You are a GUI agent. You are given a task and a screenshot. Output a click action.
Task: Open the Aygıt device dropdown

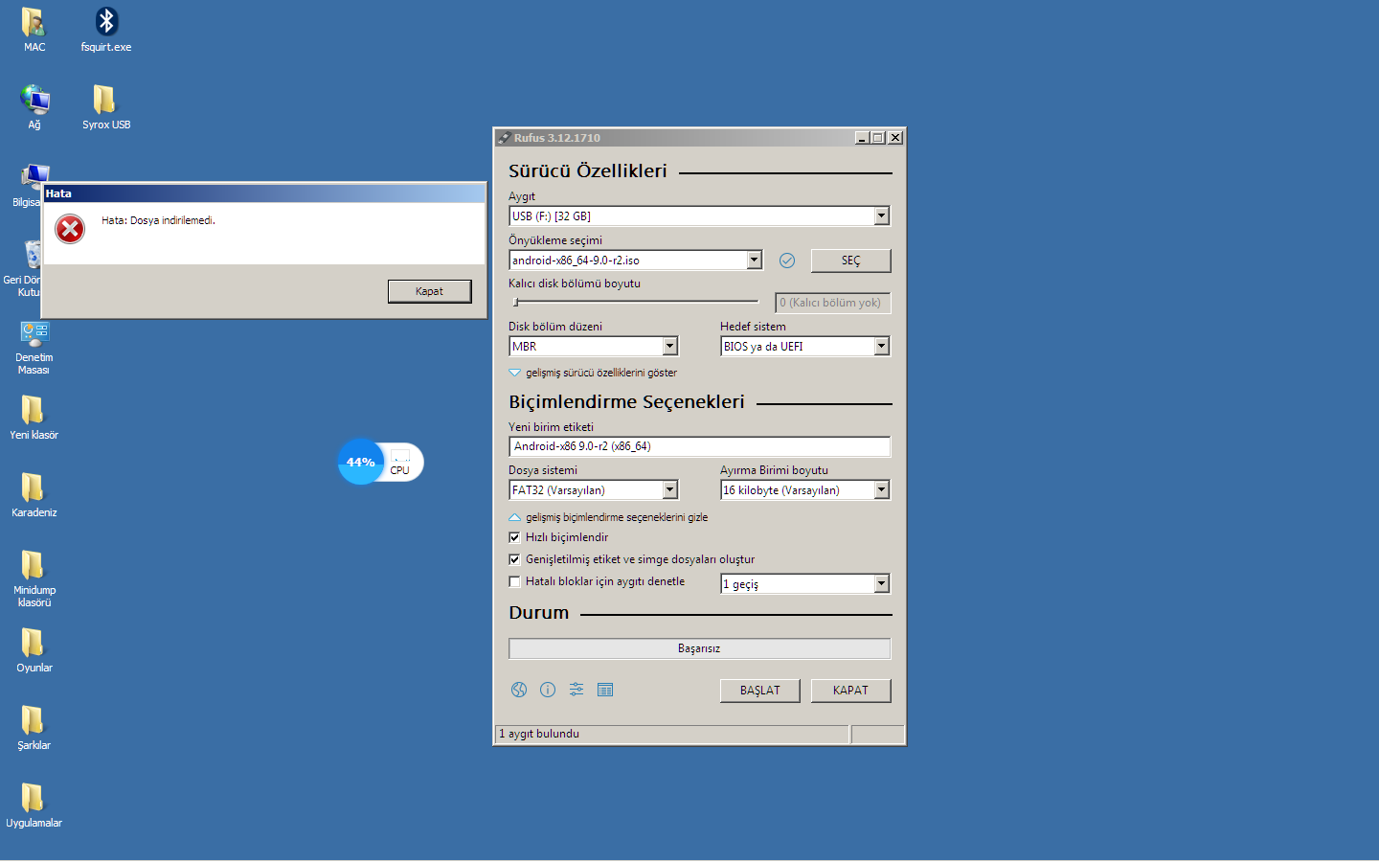881,216
